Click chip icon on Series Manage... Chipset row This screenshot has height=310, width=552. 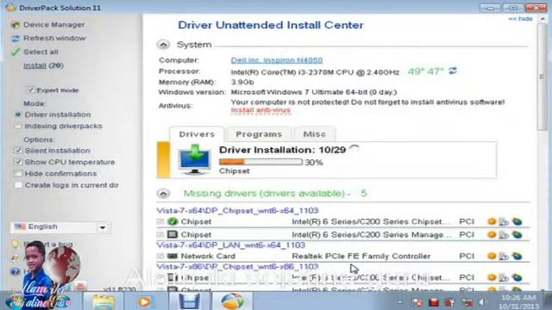(172, 234)
